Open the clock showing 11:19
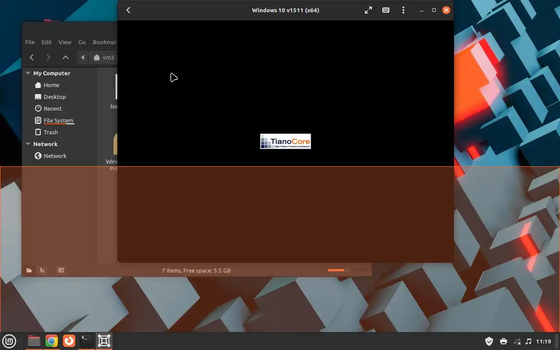Screen dimensions: 560x350 543,341
